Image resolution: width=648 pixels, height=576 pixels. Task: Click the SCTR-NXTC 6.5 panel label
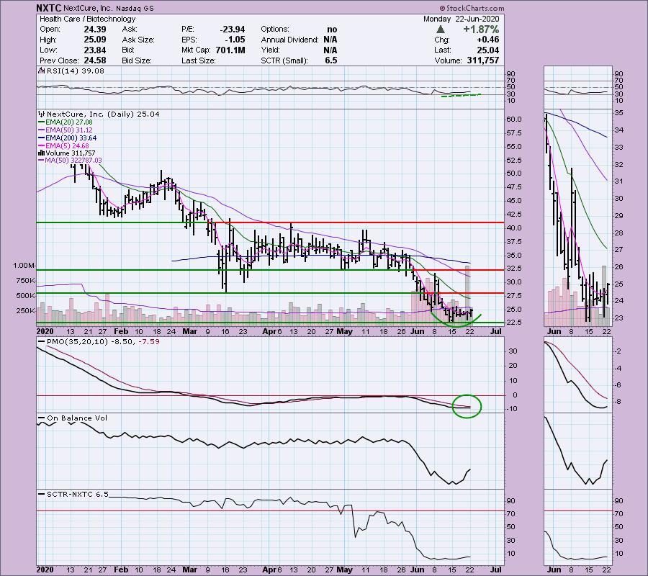click(78, 494)
